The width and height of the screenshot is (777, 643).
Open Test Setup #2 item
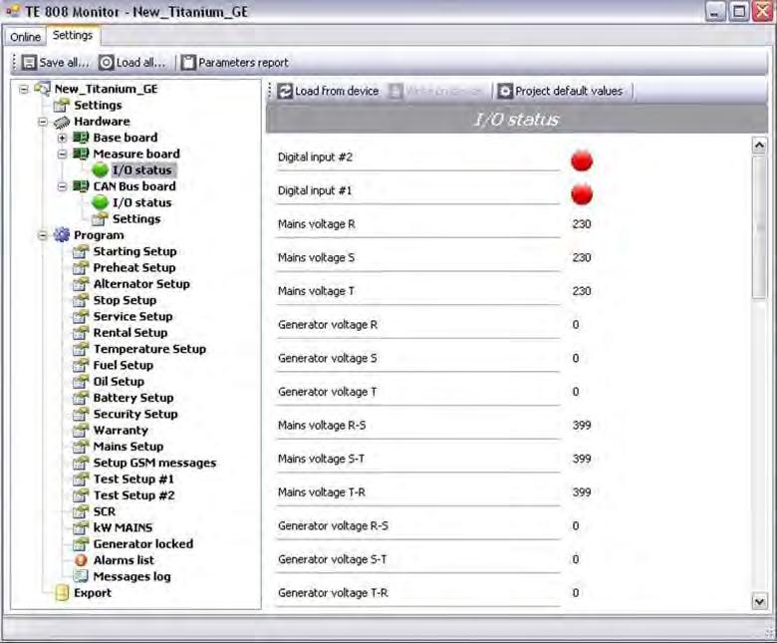coord(133,495)
